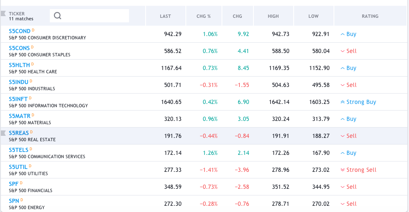Click the double chevron beside Strong Sell

click(342, 170)
